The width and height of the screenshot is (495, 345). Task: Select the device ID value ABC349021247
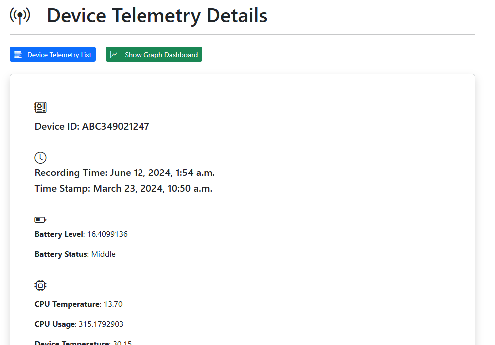116,126
